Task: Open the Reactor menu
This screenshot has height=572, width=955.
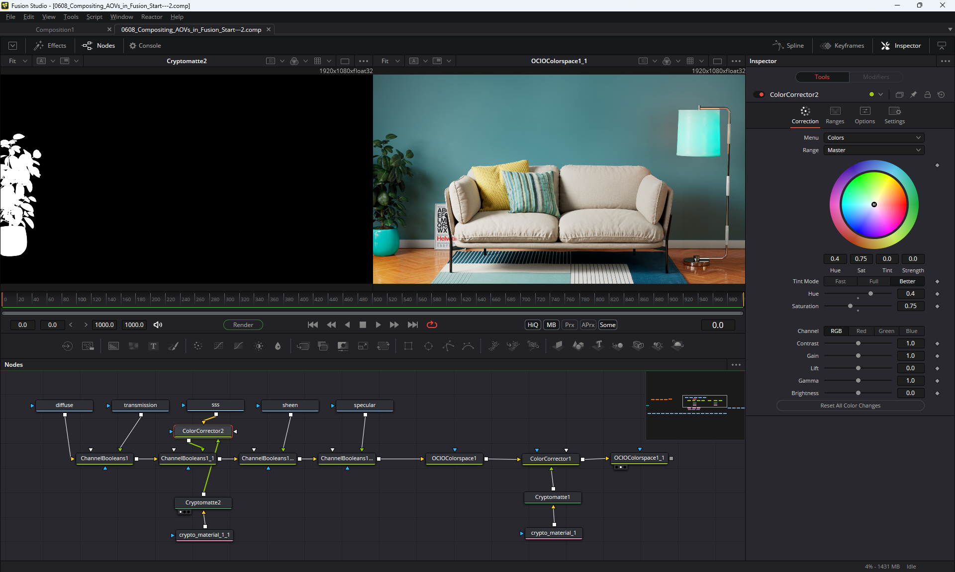Action: pos(152,17)
